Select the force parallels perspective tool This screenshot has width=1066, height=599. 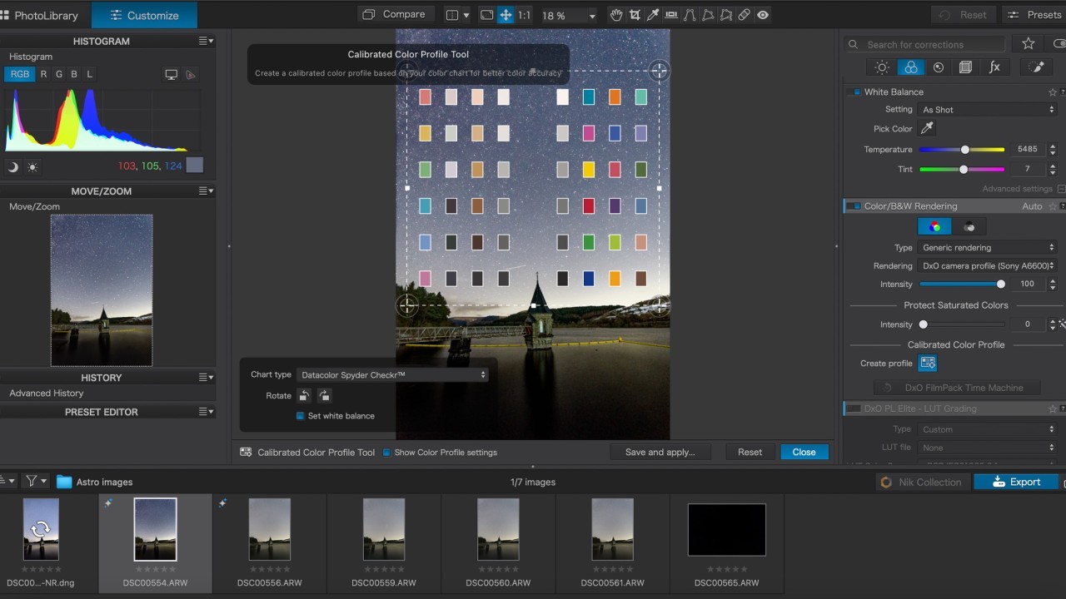point(690,15)
